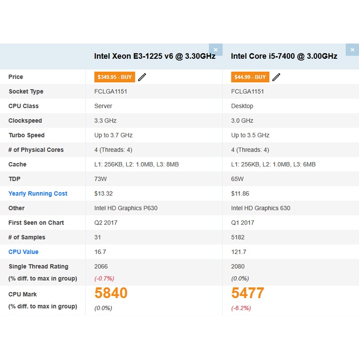
Task: Edit price pencil icon for Xeon E3-1225
Action: (142, 77)
